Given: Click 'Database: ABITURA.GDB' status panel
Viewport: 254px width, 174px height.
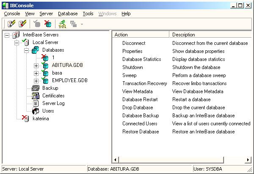Looking at the screenshot, I should pos(139,169).
